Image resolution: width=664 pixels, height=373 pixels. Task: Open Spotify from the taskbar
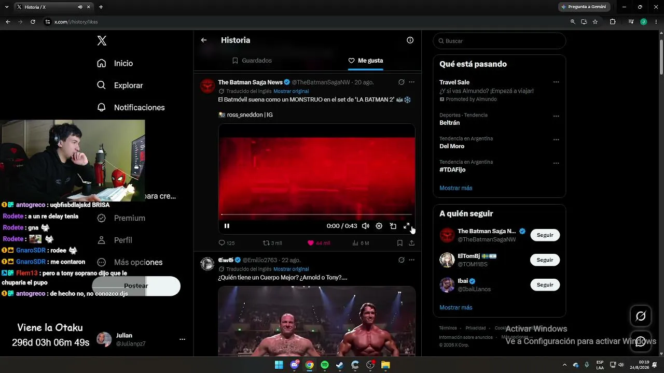325,365
